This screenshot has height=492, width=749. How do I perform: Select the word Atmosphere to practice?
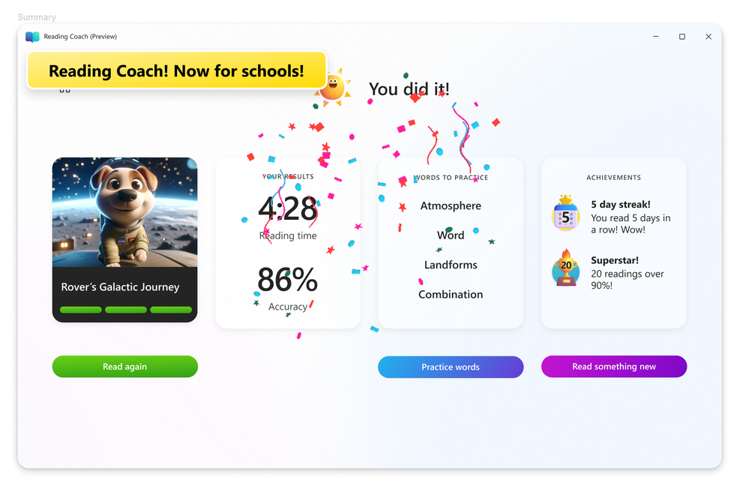[x=451, y=206]
